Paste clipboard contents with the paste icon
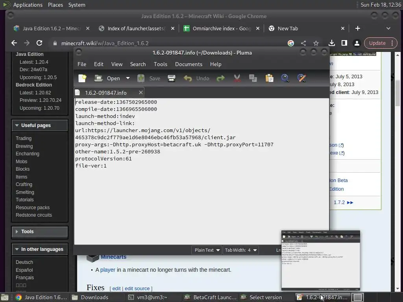Screen dimensions: 403x302 coord(269,78)
